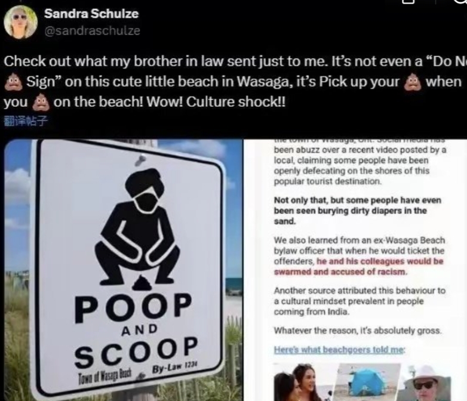The height and width of the screenshot is (401, 467).
Task: Click the poop emoji after "you"
Action: click(x=41, y=102)
